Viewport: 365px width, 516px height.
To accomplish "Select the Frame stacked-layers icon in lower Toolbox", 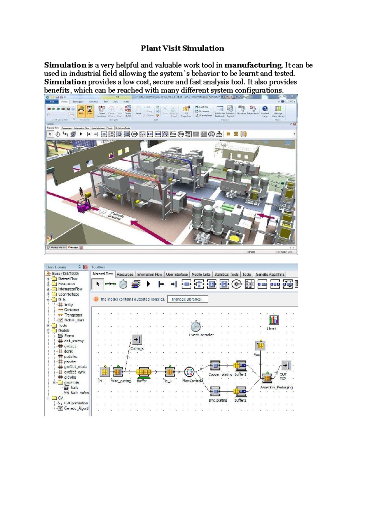I will [x=136, y=284].
